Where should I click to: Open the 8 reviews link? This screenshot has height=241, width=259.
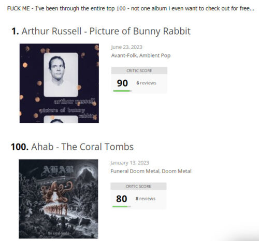coord(146,199)
